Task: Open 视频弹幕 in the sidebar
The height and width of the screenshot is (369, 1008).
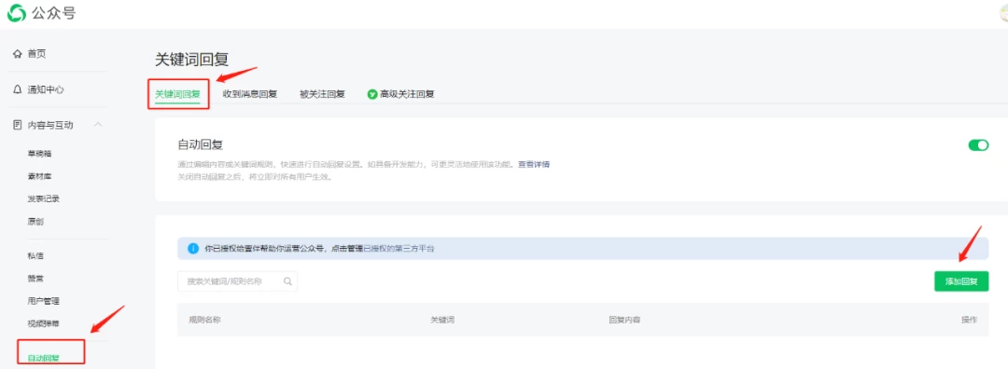Action: (44, 323)
